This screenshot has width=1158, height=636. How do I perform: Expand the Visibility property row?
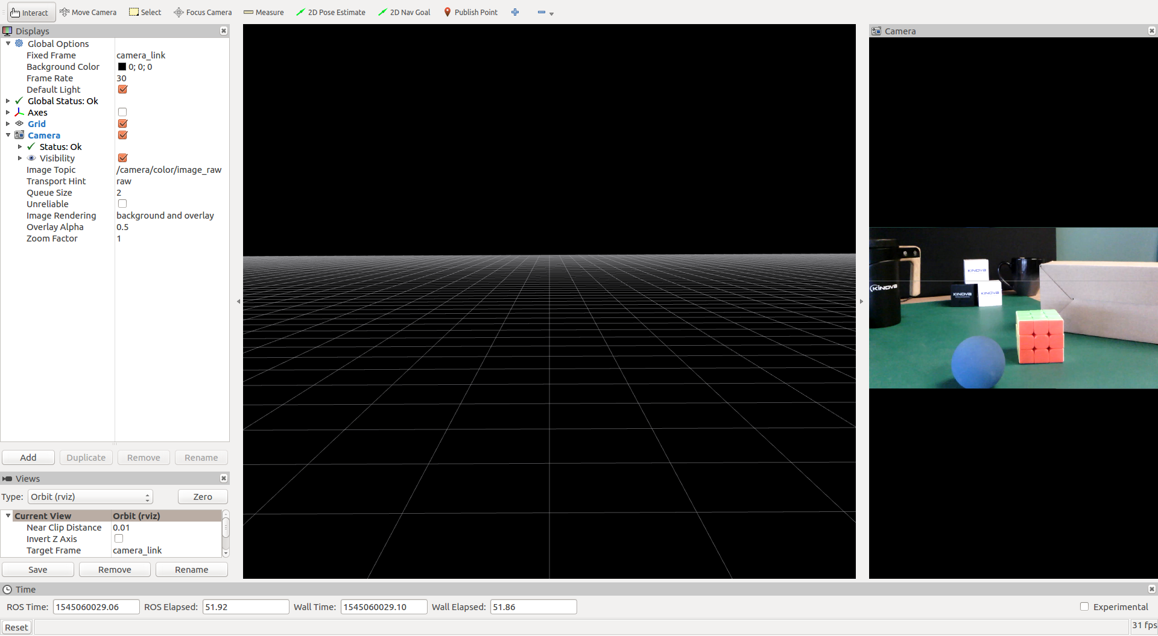tap(20, 158)
